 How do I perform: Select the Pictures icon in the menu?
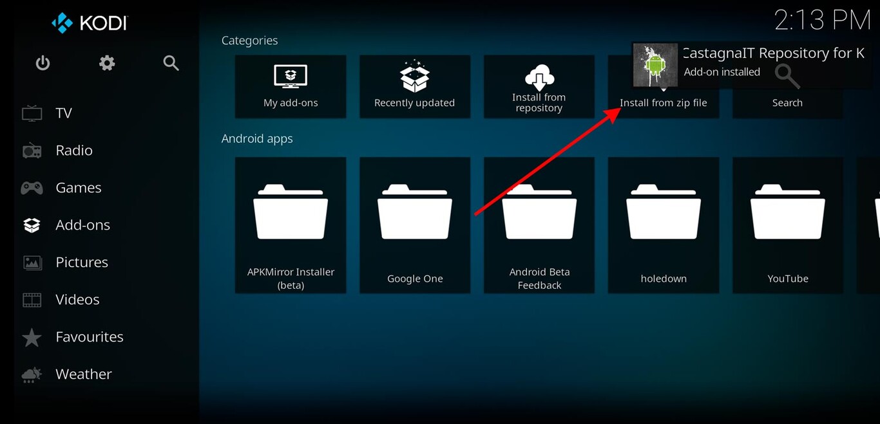coord(32,263)
